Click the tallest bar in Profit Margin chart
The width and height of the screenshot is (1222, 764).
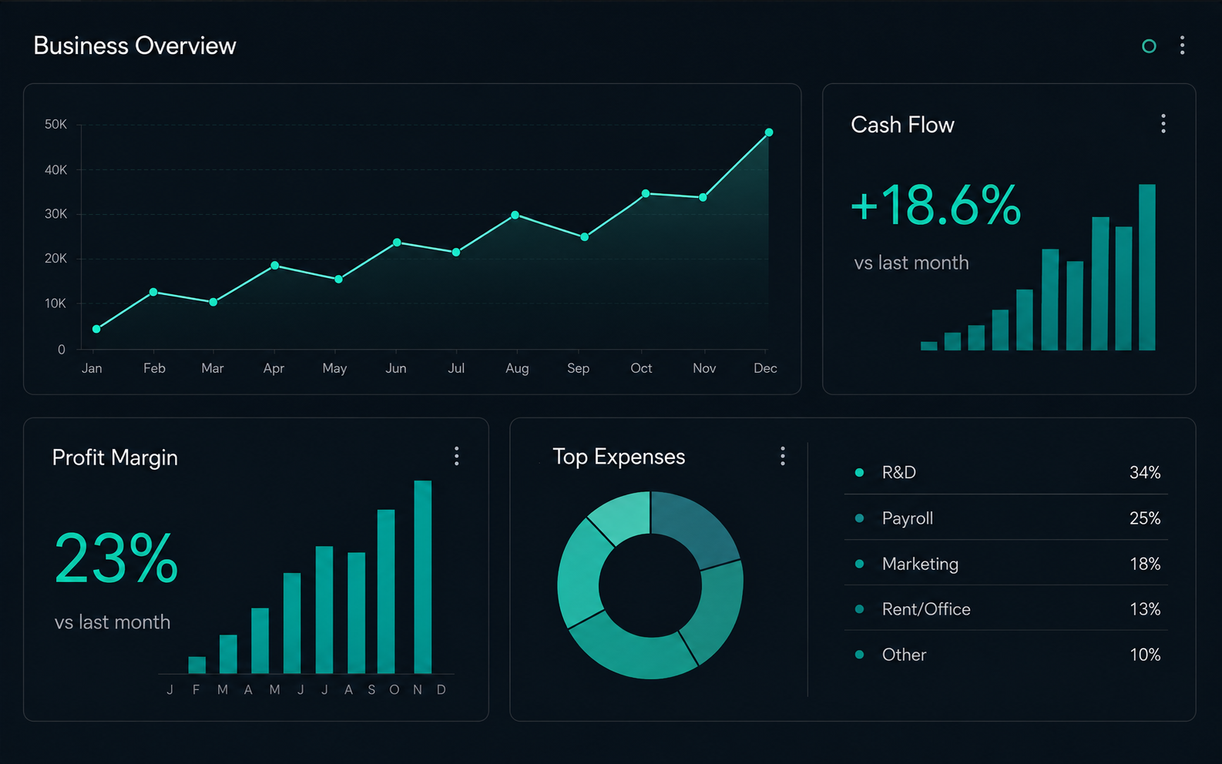click(x=423, y=577)
